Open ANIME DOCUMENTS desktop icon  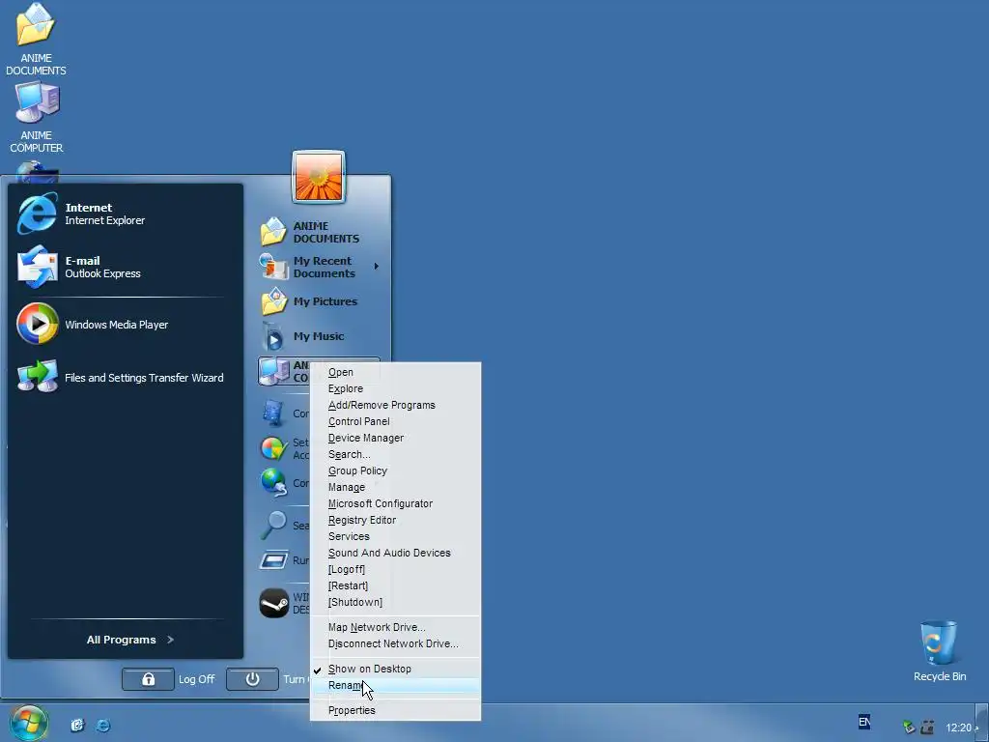pyautogui.click(x=36, y=39)
